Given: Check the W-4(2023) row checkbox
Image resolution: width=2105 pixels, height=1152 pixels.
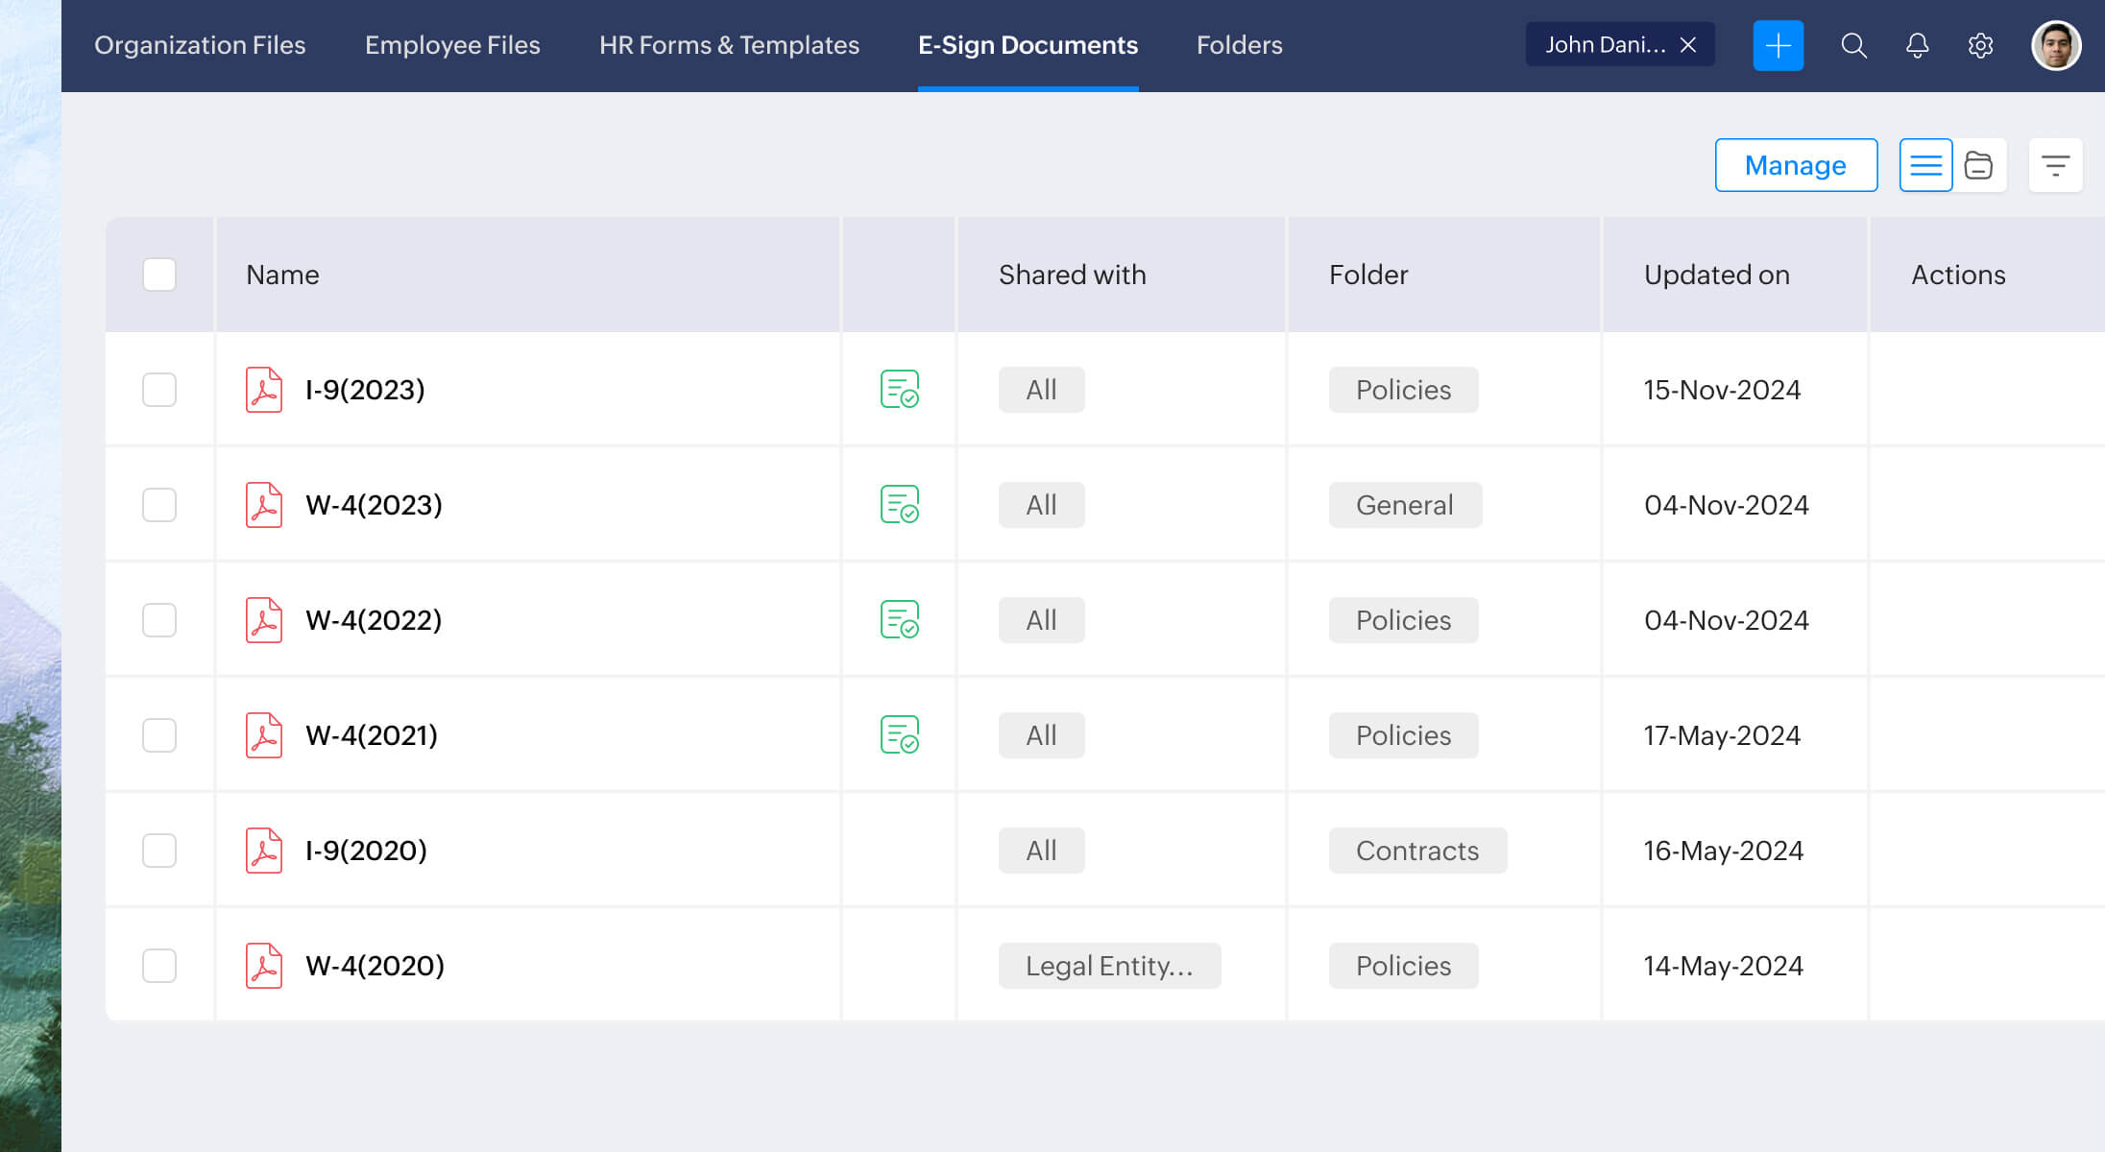Looking at the screenshot, I should coord(159,504).
